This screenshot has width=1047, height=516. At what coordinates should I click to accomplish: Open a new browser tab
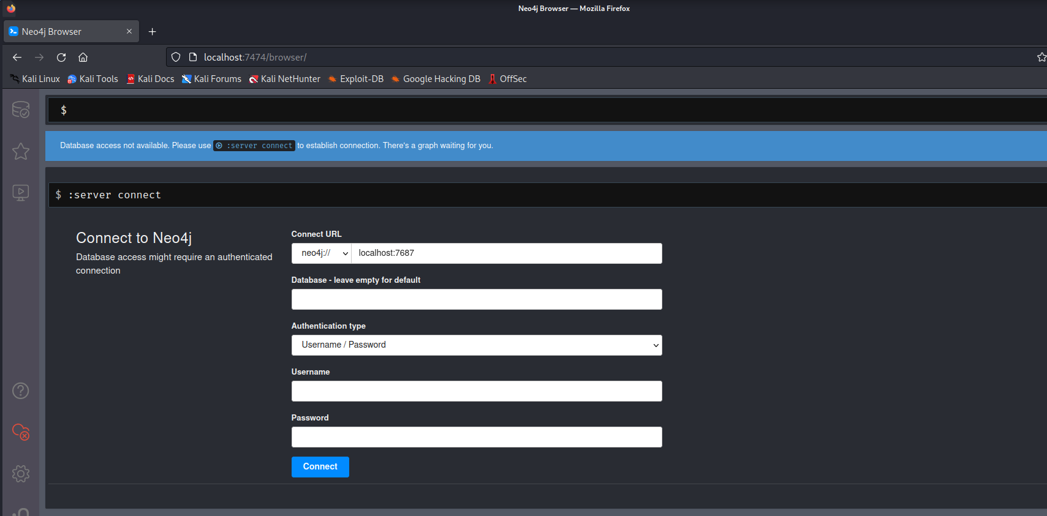pos(153,31)
